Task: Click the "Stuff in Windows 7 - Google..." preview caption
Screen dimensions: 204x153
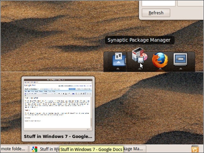Action: (58, 136)
